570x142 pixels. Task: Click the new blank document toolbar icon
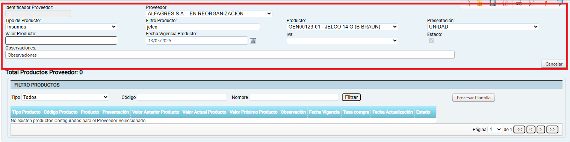pyautogui.click(x=467, y=4)
